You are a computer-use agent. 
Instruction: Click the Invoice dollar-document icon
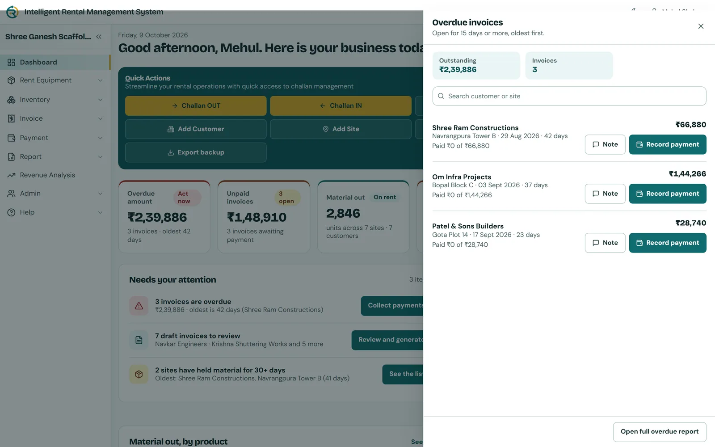coord(11,118)
